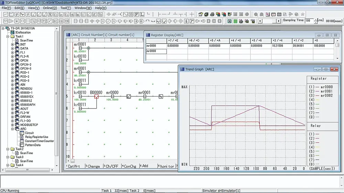
Task: Expand the MODBUSTCP tree node
Action: click(x=13, y=125)
